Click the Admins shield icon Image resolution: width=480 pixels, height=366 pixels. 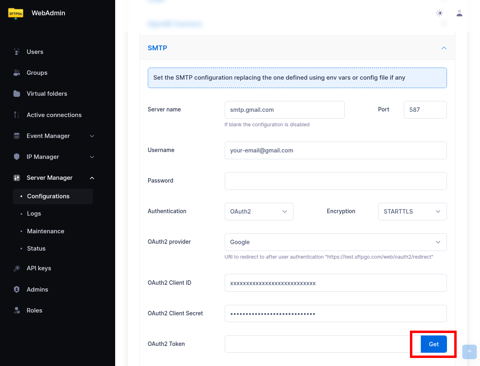pos(17,290)
